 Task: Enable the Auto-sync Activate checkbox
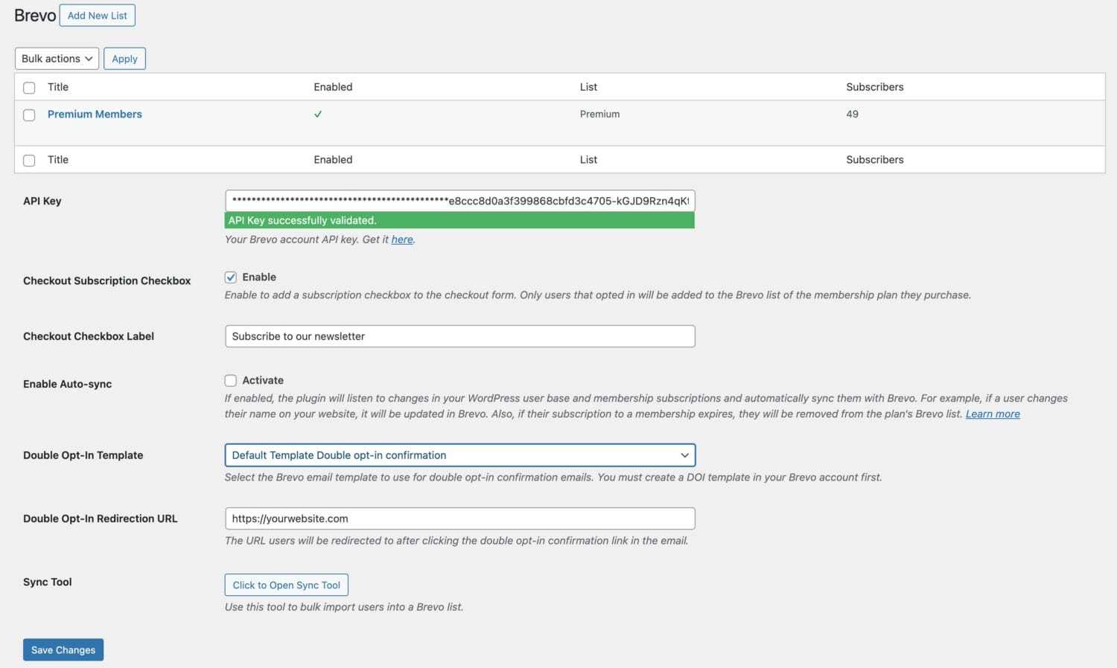(x=231, y=381)
